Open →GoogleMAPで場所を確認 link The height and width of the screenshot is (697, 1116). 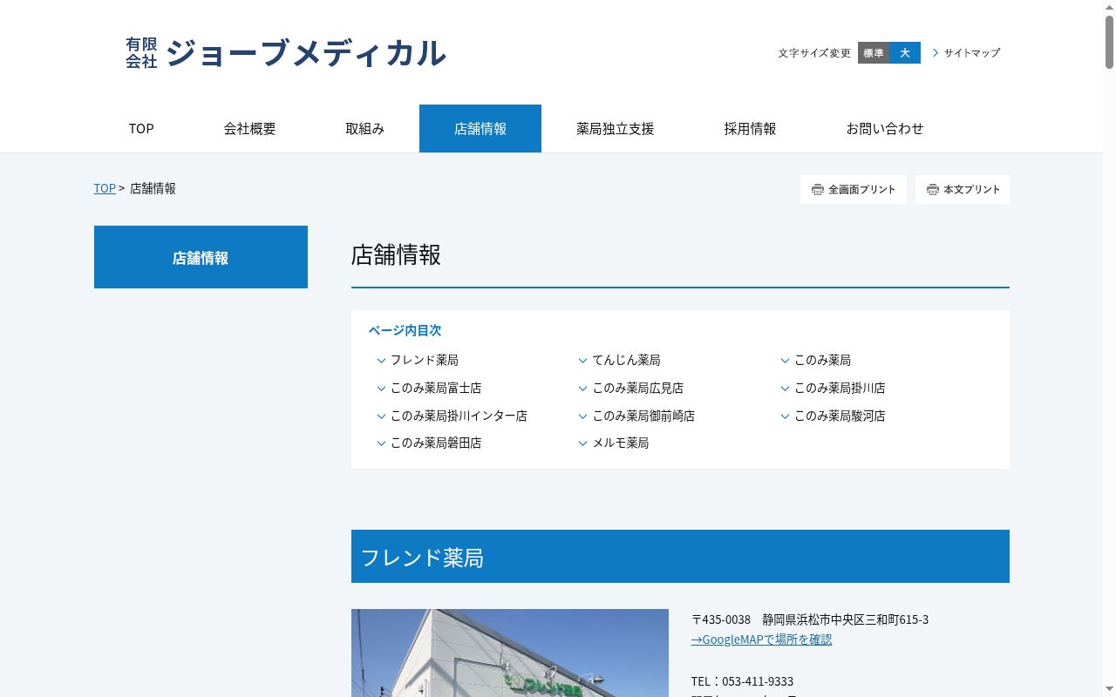coord(761,639)
